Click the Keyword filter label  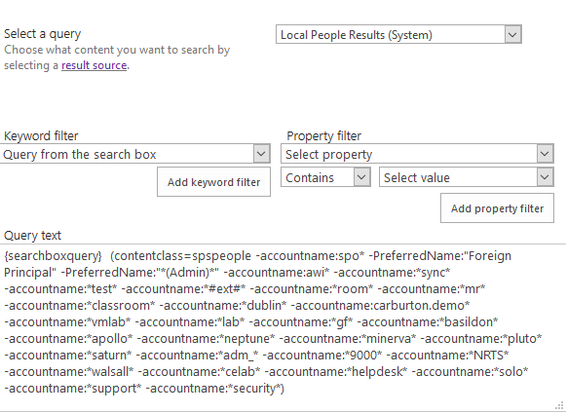click(41, 136)
